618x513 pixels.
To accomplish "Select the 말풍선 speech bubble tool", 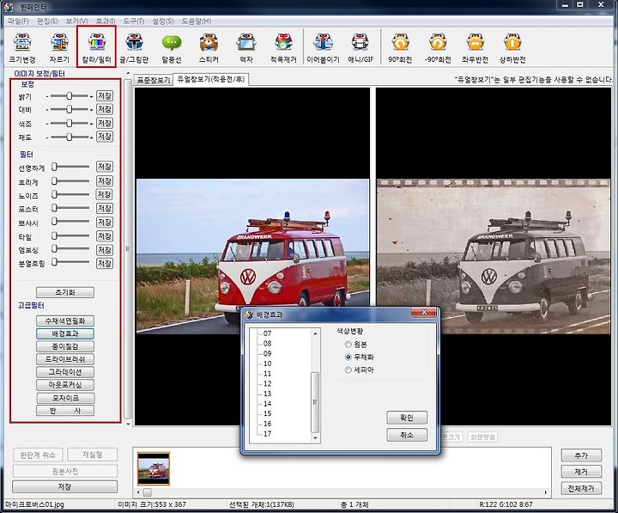I will point(172,48).
